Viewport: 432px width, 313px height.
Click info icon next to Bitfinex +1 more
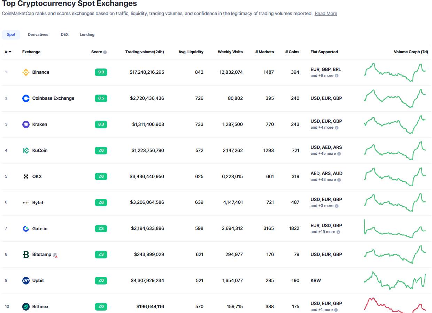pyautogui.click(x=336, y=310)
